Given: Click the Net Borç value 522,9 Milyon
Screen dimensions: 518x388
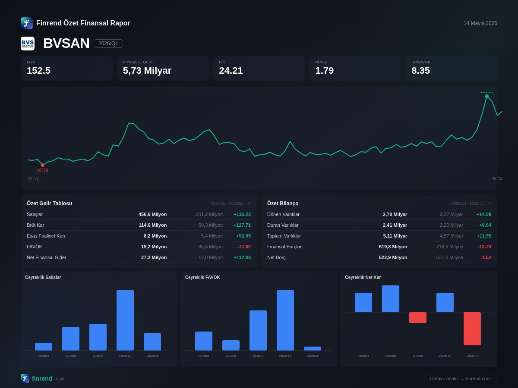Looking at the screenshot, I should pyautogui.click(x=393, y=257).
